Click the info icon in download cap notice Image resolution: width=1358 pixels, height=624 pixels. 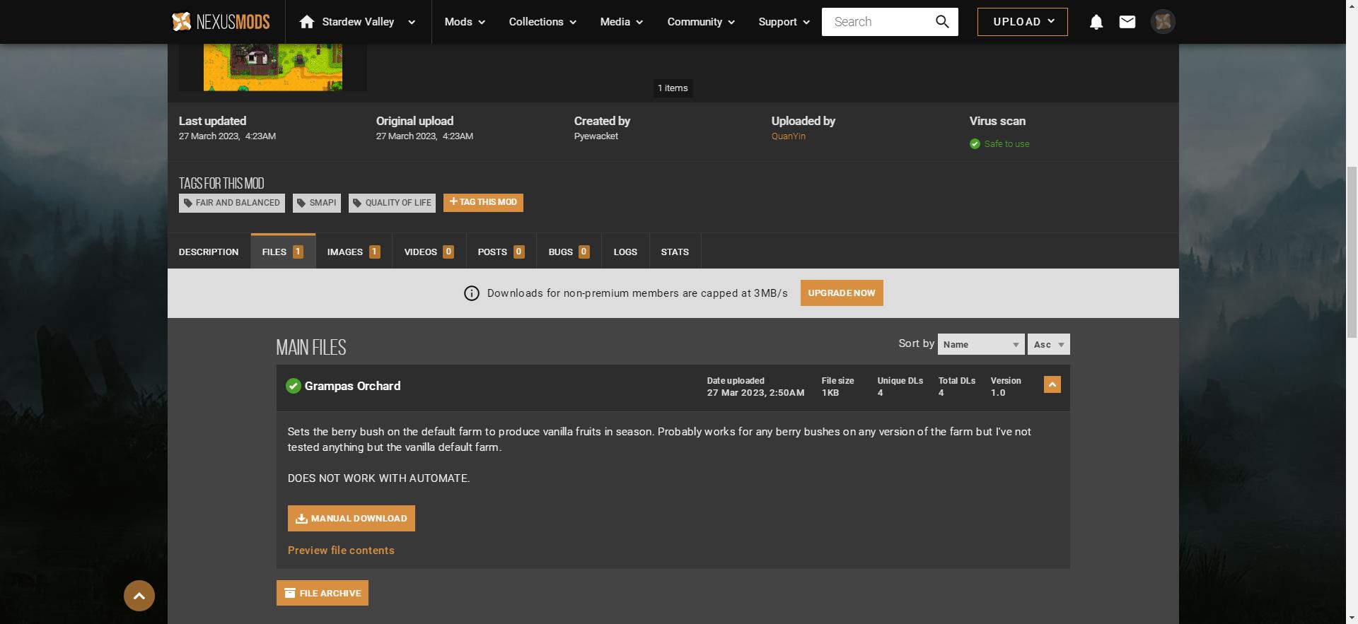(472, 293)
